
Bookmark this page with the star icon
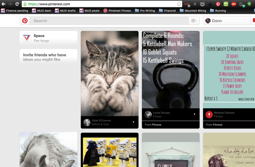coord(179,4)
